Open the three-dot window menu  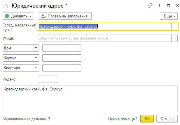coord(159,6)
